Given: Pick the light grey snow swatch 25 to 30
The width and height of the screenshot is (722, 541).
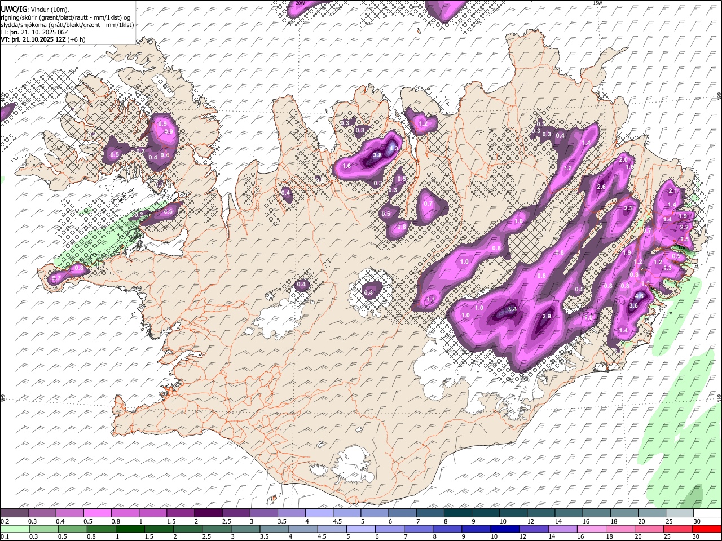Looking at the screenshot, I should 679,513.
